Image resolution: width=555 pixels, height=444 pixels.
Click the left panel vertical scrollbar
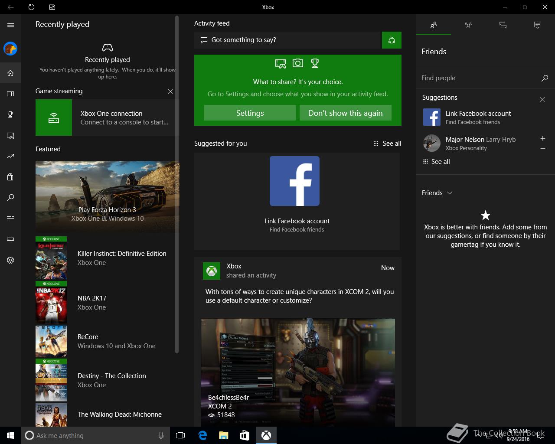(177, 184)
